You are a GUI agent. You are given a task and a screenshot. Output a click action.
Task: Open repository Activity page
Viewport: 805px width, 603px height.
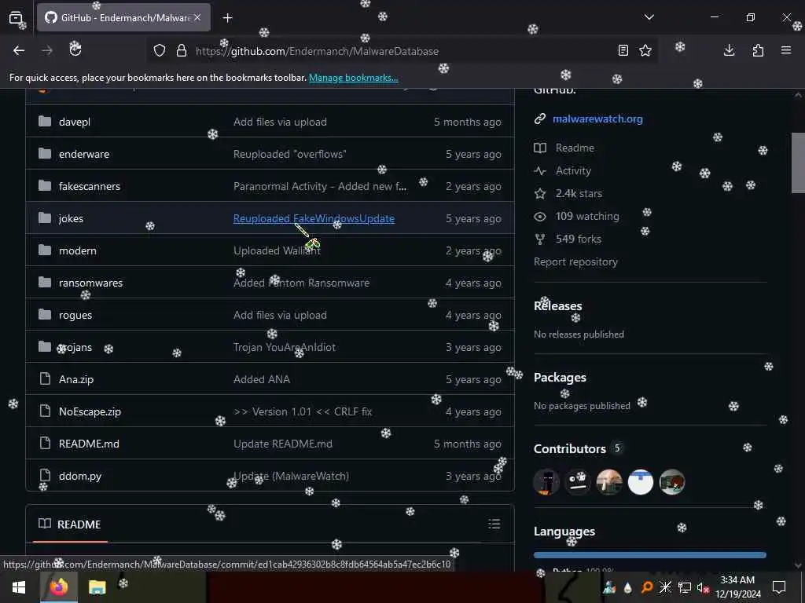click(x=573, y=170)
